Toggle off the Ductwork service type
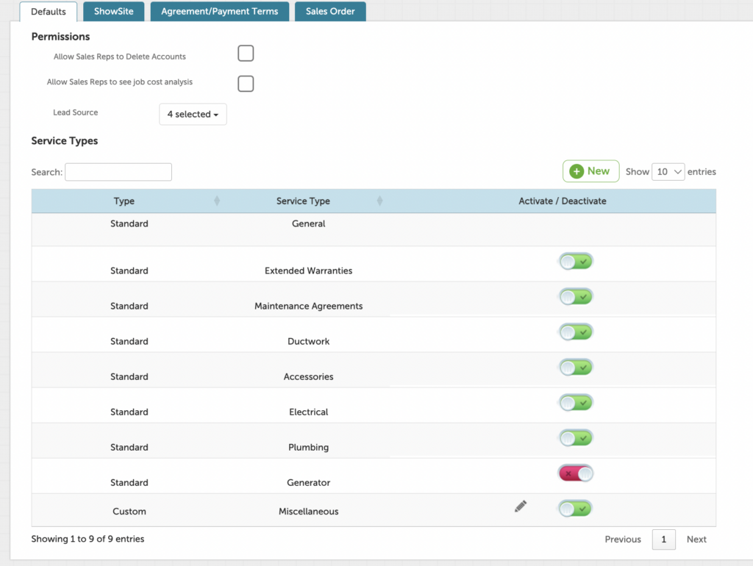 576,332
